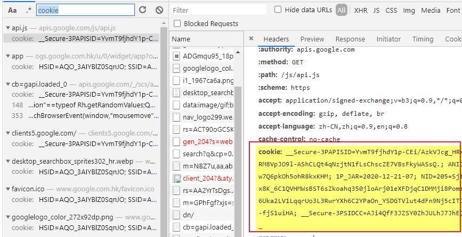
Task: Select cookie match under api.js
Action: tap(82, 39)
